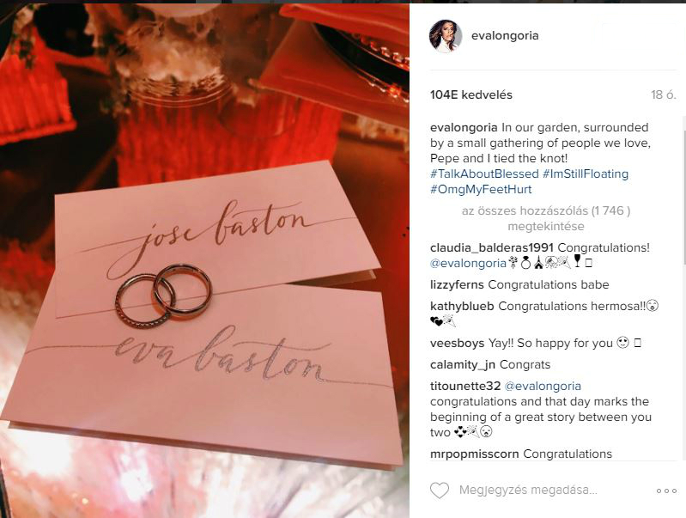Click the 104E kedvelés likes count
This screenshot has width=686, height=518.
tap(471, 94)
